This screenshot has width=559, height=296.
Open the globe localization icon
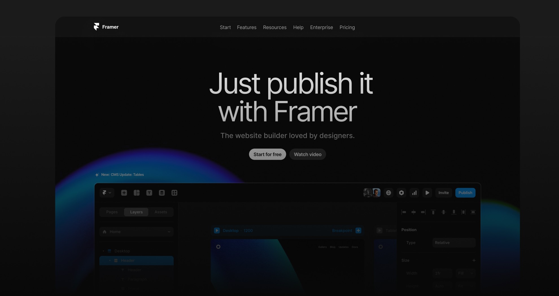click(388, 193)
